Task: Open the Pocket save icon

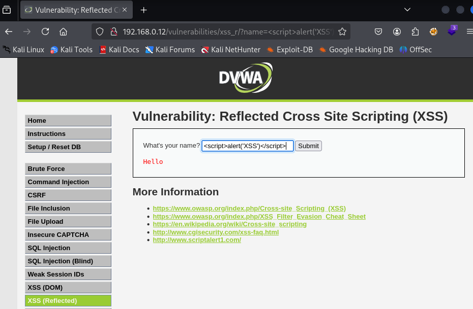Action: point(378,31)
